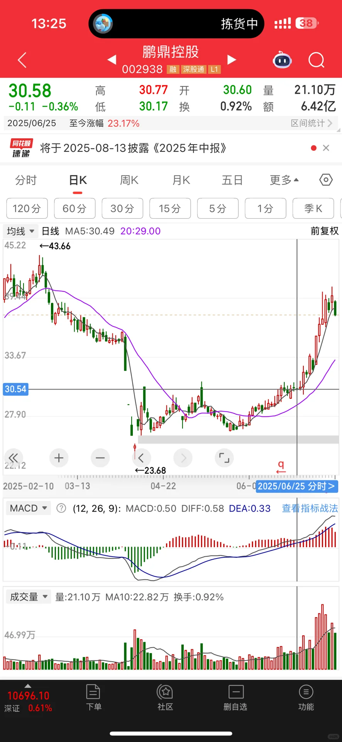342x742 pixels.
Task: Select the 日K tab
Action: (x=78, y=180)
